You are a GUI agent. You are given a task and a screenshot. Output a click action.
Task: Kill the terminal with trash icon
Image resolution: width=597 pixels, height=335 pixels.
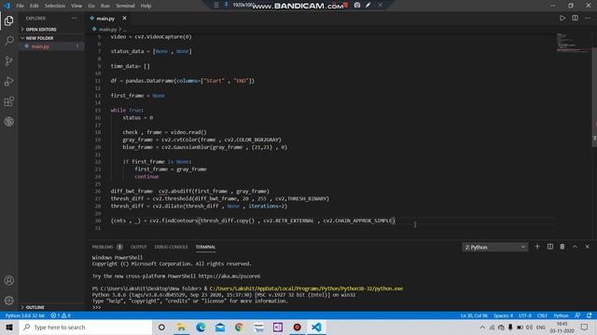562,247
